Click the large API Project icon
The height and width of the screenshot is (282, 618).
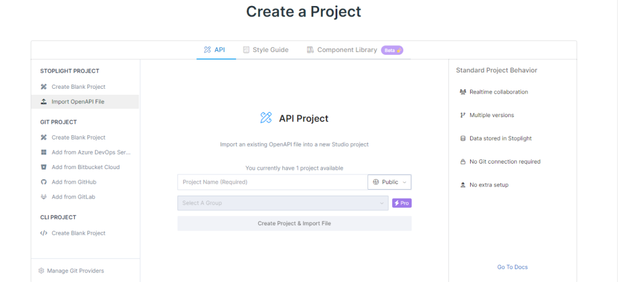[x=266, y=118]
